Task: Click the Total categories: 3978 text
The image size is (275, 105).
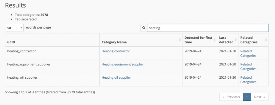Action: tap(31, 15)
